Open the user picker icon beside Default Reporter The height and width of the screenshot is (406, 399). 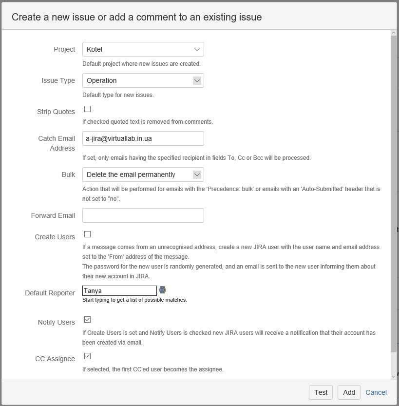163,290
